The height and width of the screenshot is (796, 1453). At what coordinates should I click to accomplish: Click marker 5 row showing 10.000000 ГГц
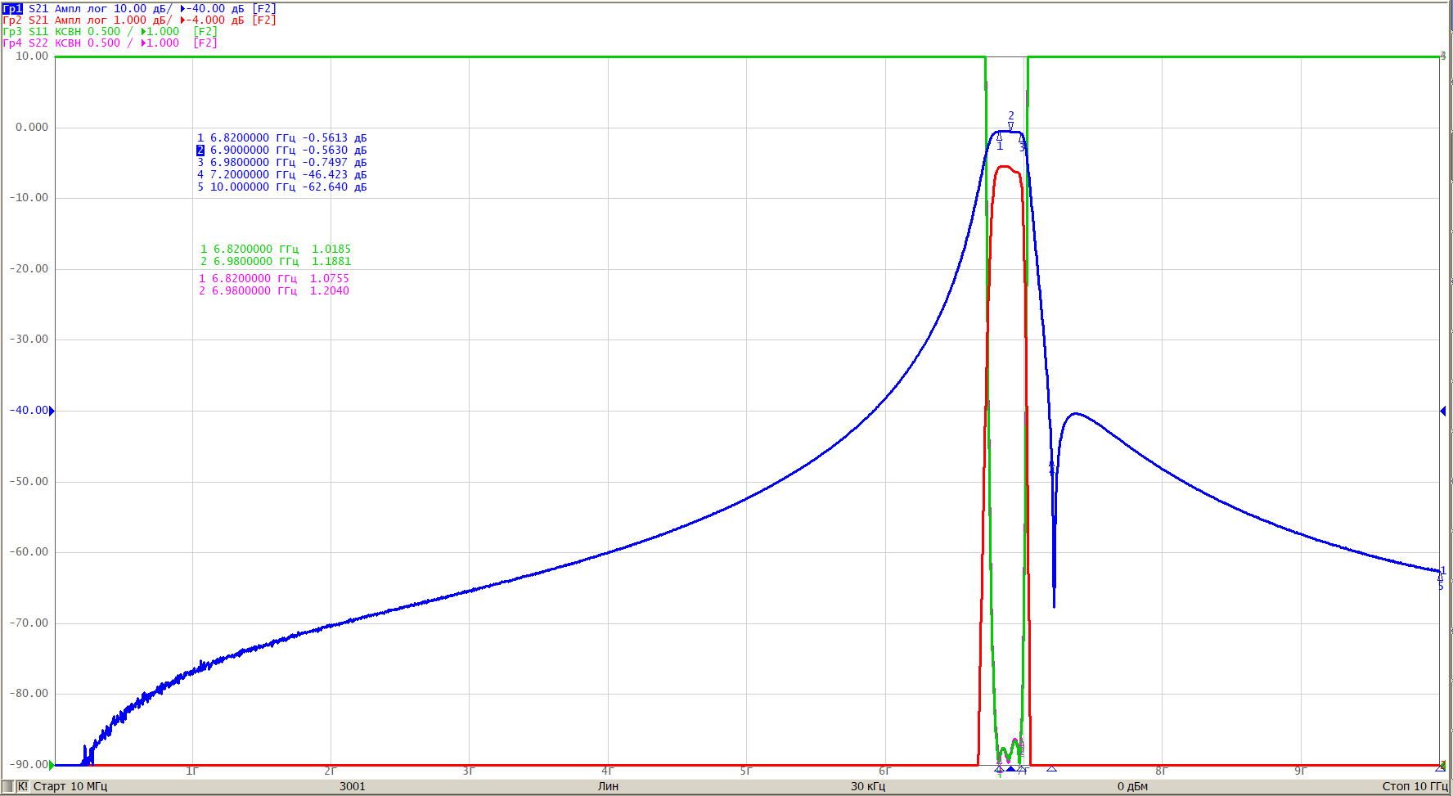pos(282,187)
